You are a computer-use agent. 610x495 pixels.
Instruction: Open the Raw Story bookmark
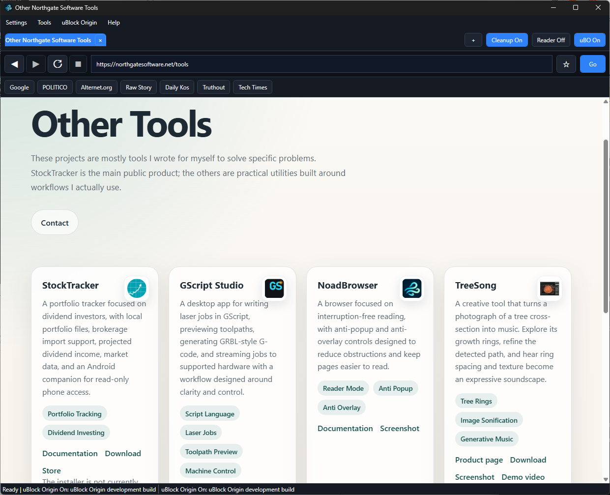coord(139,87)
